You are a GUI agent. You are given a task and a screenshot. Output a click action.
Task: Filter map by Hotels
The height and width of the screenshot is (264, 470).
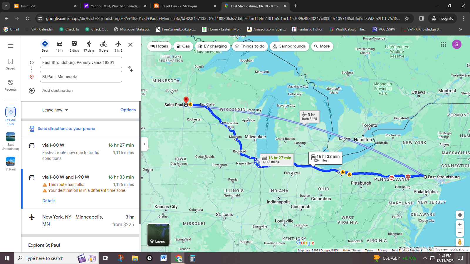coord(159,46)
